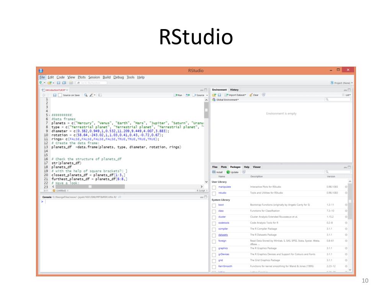This screenshot has height=294, width=392.
Task: Refresh the Environment pane
Action: [x=263, y=95]
